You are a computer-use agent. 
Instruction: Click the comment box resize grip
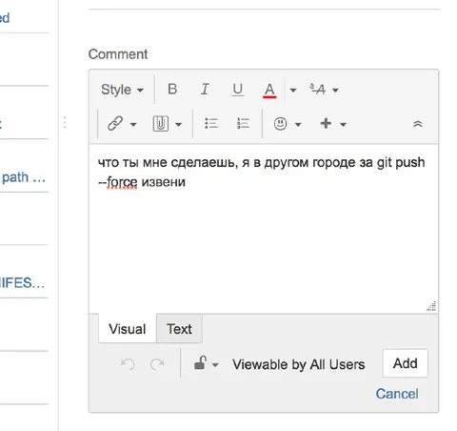pyautogui.click(x=431, y=306)
